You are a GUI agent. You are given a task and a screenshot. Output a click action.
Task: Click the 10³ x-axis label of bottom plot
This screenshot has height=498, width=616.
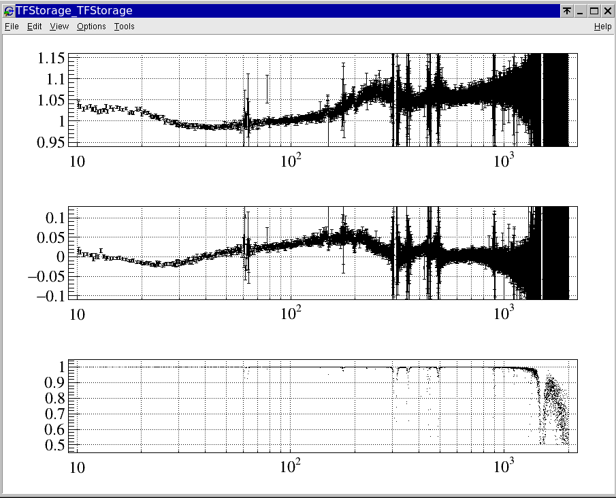click(x=504, y=467)
